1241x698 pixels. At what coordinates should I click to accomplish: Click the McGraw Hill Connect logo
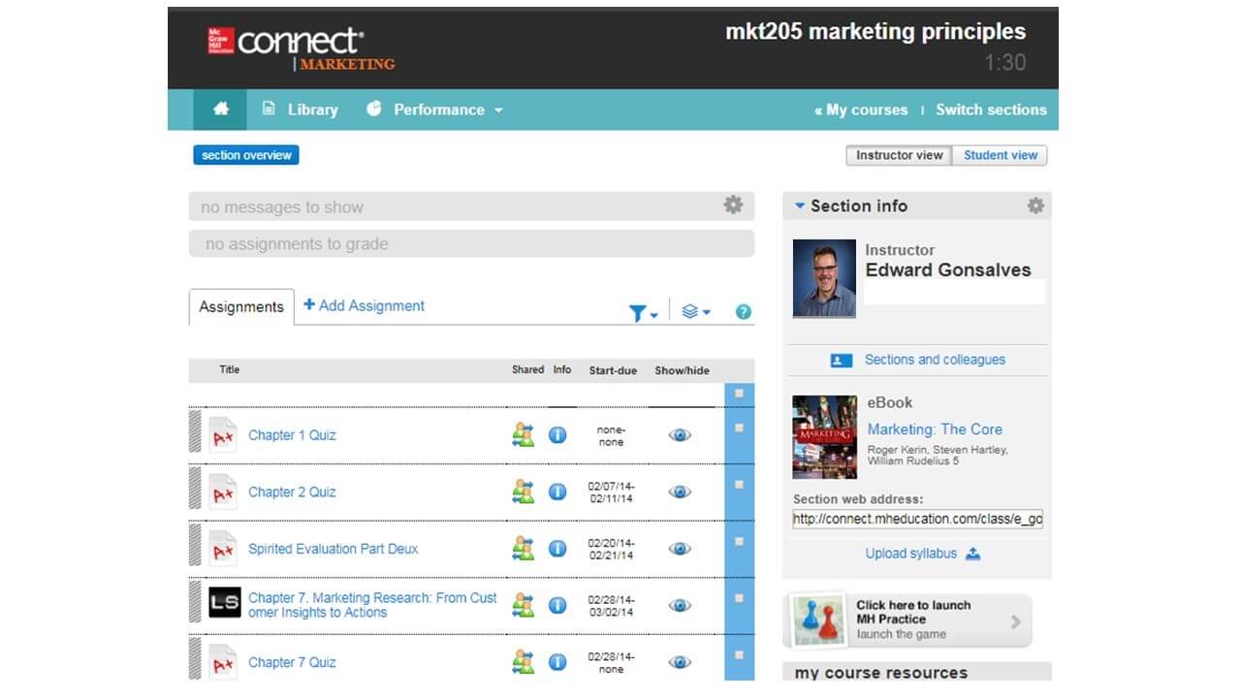pos(301,48)
